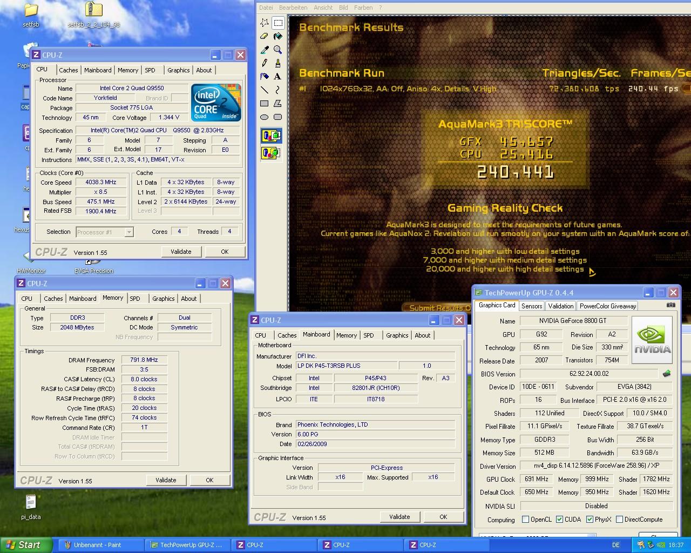The image size is (691, 553).
Task: Choose the Ellipse shape tool
Action: tap(265, 117)
